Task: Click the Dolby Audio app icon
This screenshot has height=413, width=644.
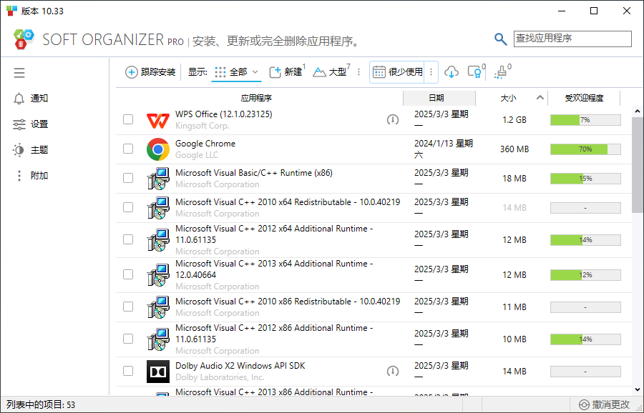Action: point(158,372)
